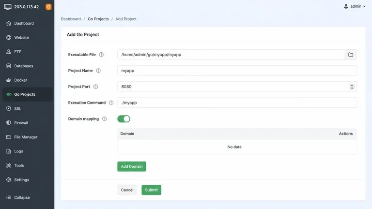Expand the admin account dropdown arrow
The width and height of the screenshot is (372, 209).
click(x=364, y=6)
